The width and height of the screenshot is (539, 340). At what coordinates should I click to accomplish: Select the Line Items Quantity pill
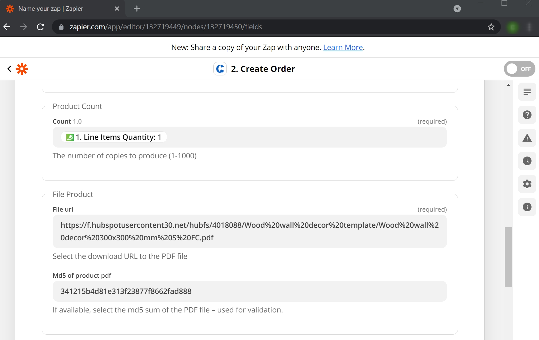114,137
